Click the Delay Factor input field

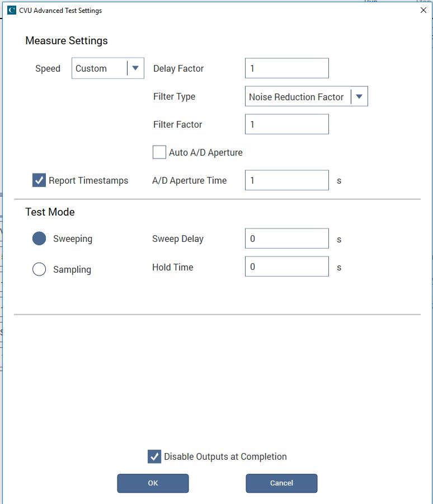(x=286, y=68)
